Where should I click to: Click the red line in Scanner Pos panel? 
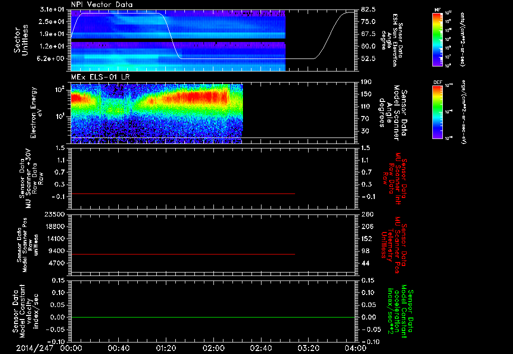pos(183,254)
